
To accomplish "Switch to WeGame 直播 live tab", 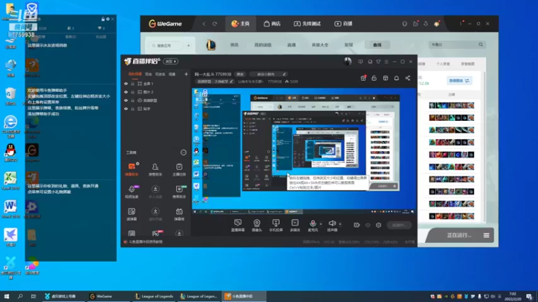I will coord(344,23).
